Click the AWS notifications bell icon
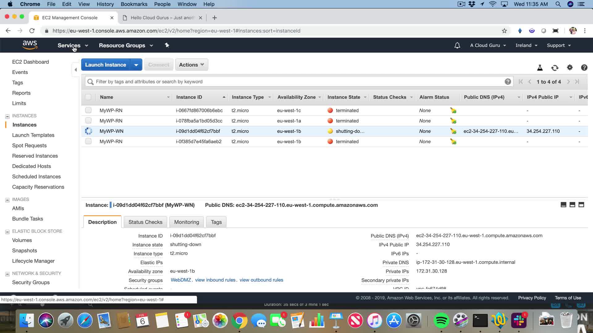 [457, 45]
